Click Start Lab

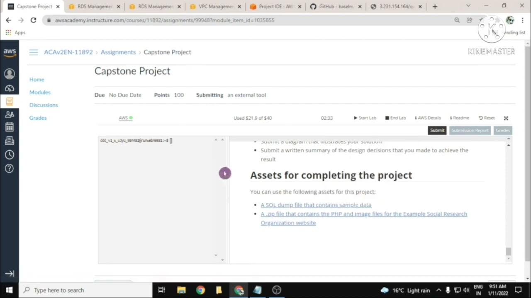[x=365, y=118]
